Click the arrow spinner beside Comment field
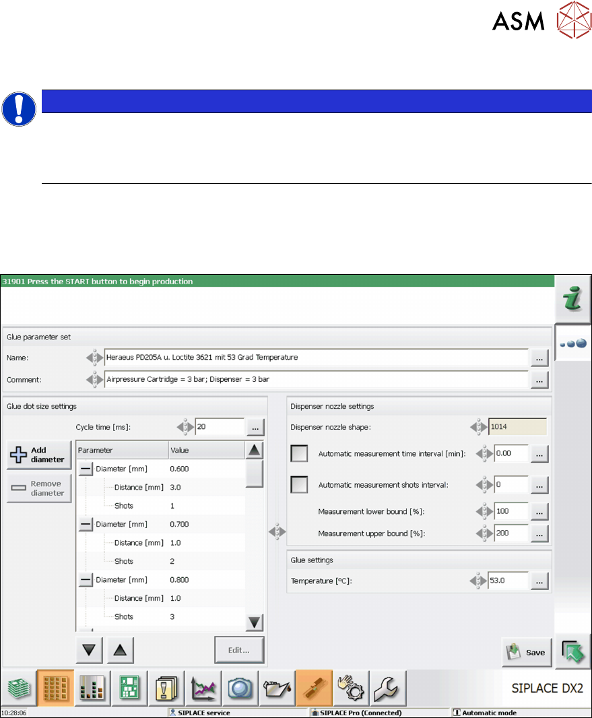Screen dimensions: 592x718 [x=94, y=379]
